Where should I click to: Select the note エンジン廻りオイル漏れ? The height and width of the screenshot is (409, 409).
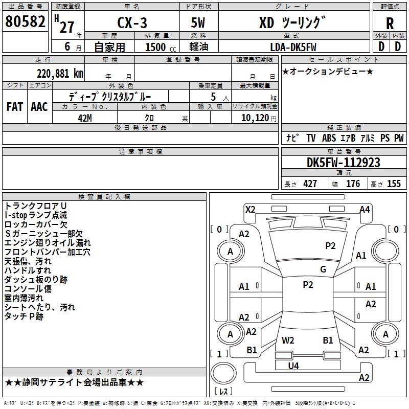tap(48, 243)
